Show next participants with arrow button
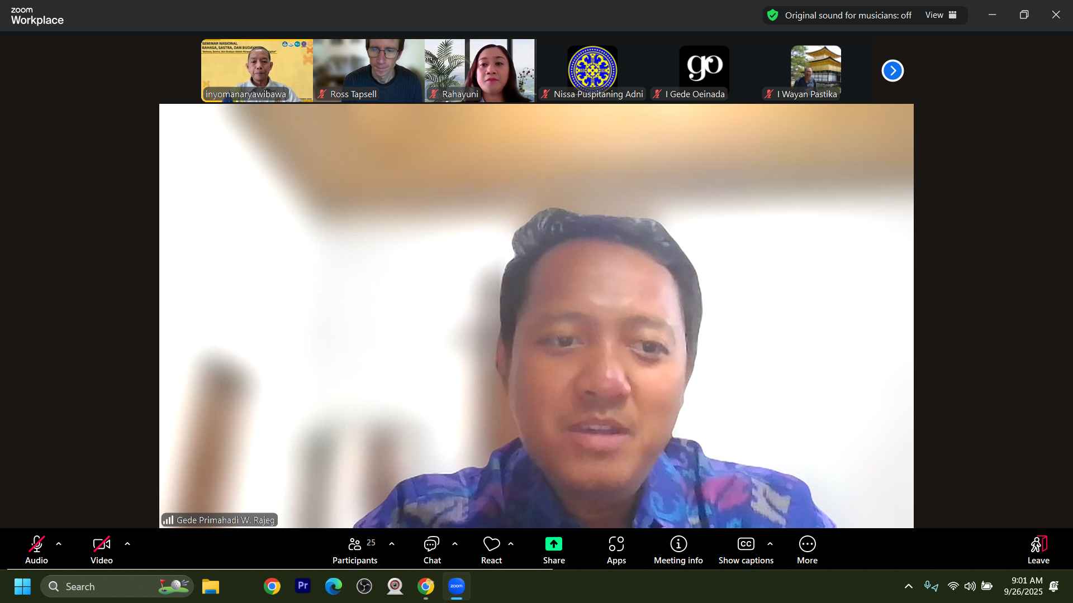Viewport: 1073px width, 603px height. coord(892,71)
